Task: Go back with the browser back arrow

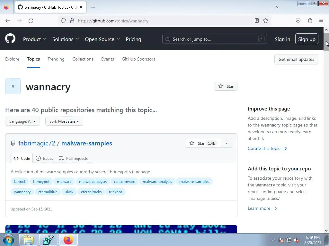Action: point(8,21)
